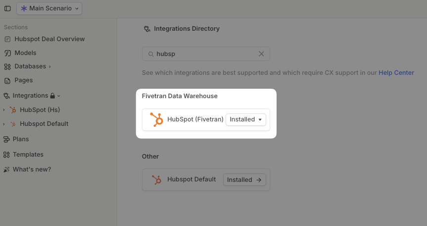The image size is (427, 226).
Task: Open HubSpot (Hs) integration item
Action: point(40,110)
